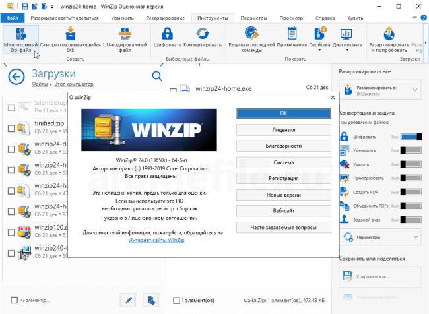
Task: Click the add-to-zip file icon button at bottom
Action: [150, 300]
